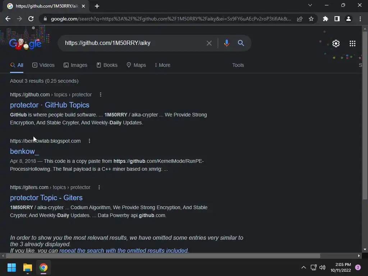Switch to the Videos tab

pos(43,65)
